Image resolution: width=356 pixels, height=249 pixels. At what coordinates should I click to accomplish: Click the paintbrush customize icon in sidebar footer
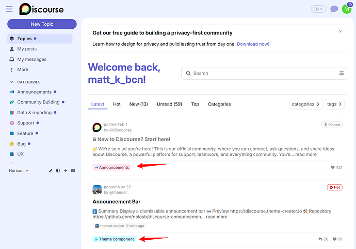click(x=51, y=170)
